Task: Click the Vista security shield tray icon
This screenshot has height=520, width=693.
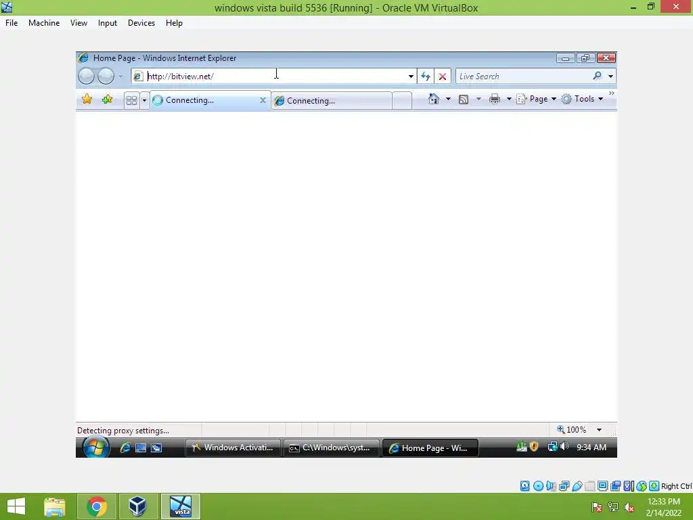Action: click(534, 447)
